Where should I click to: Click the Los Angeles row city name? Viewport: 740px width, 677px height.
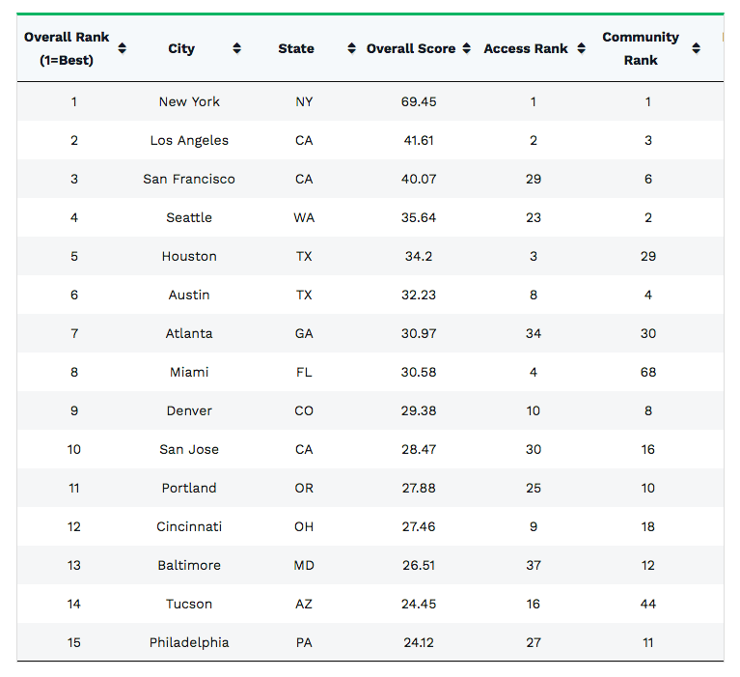189,140
